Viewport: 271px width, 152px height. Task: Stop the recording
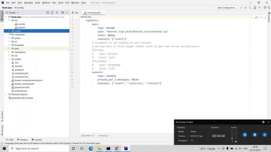(x=254, y=135)
